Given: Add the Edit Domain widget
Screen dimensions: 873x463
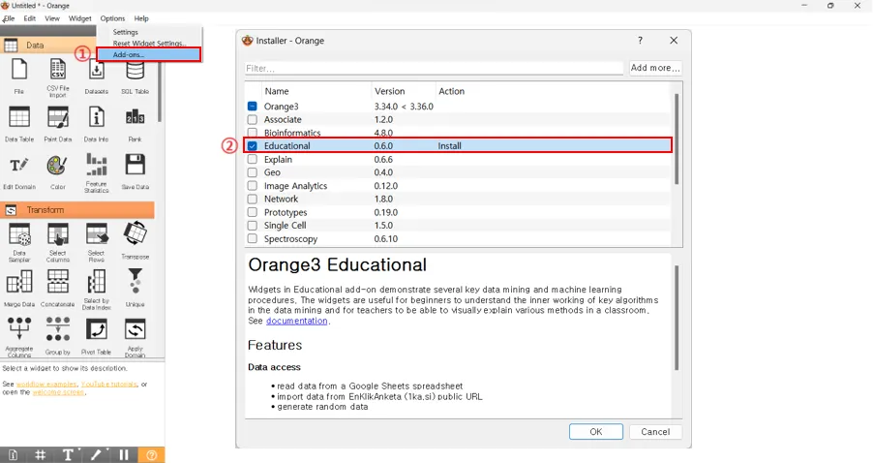Looking at the screenshot, I should pos(19,171).
